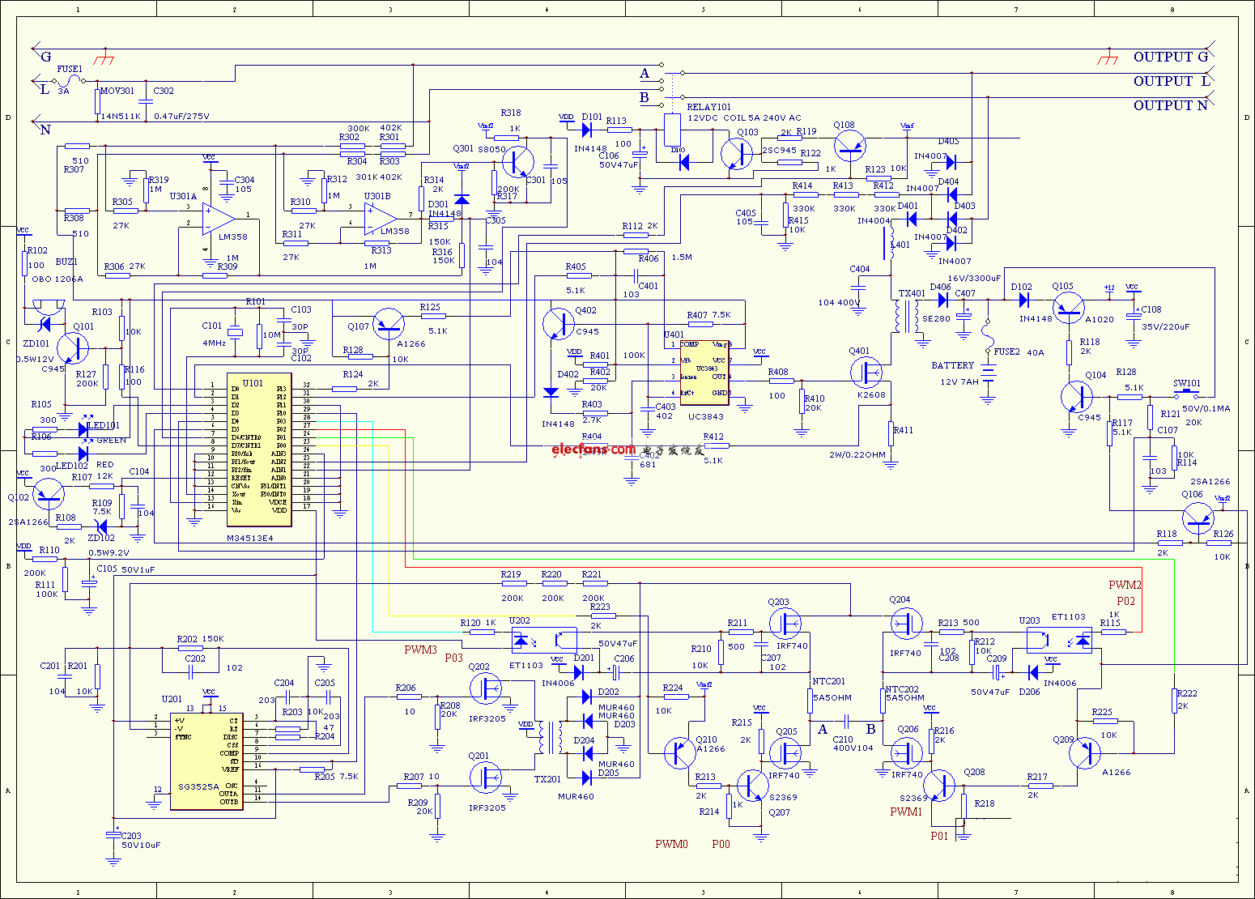Select the U202 ET1103 optocoupler
Viewport: 1255px width, 899px height.
pos(544,640)
